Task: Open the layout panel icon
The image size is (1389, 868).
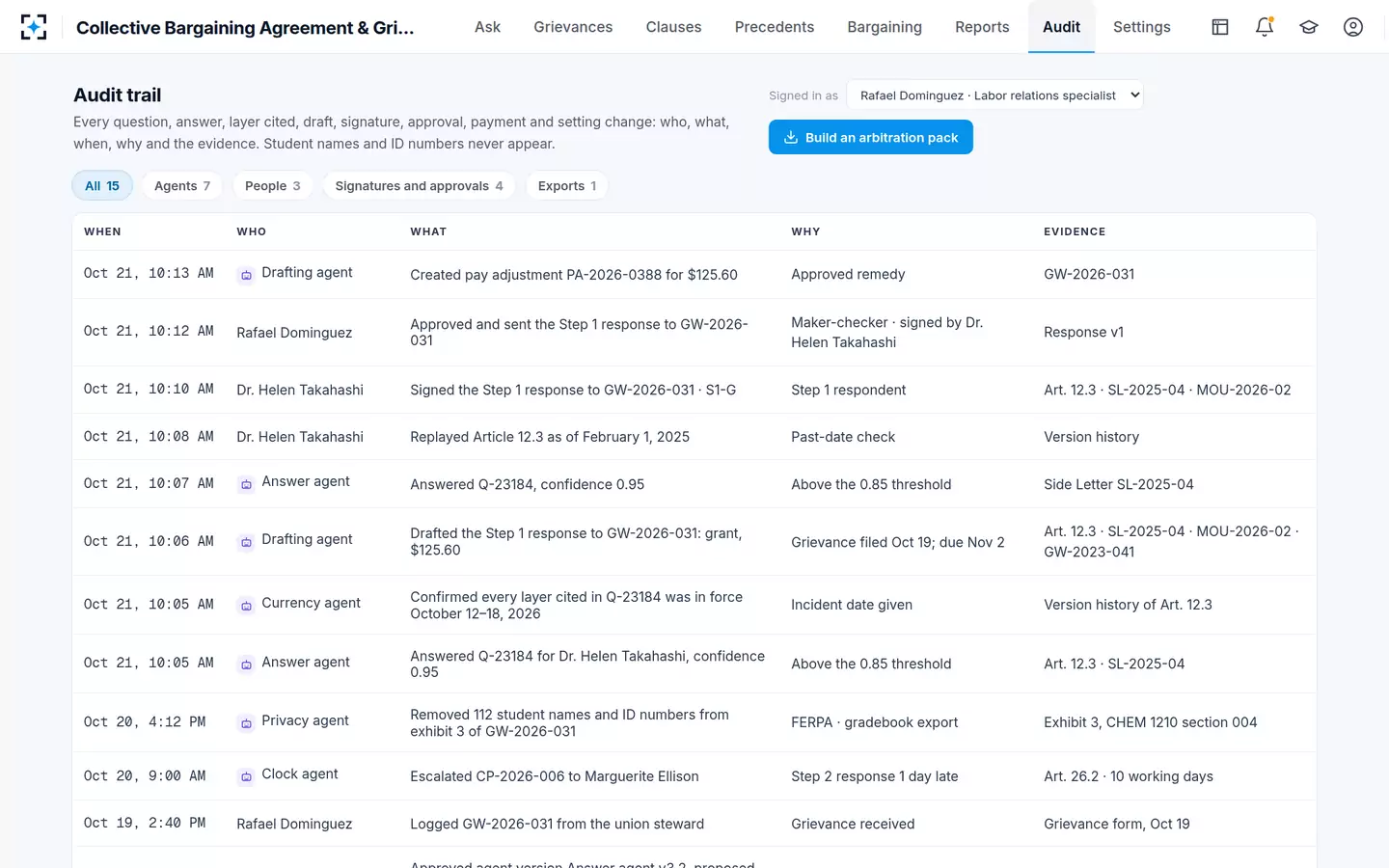Action: (x=1220, y=27)
